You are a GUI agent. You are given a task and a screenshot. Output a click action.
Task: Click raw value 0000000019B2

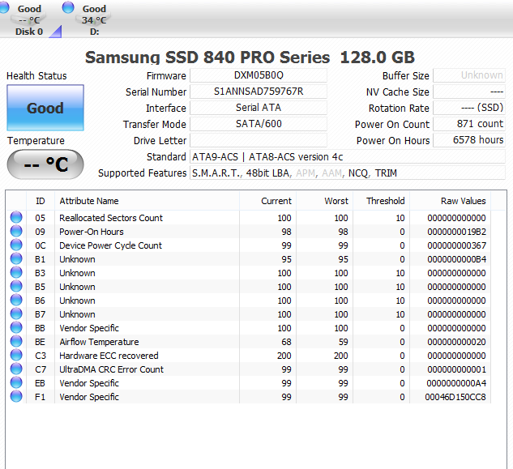456,232
